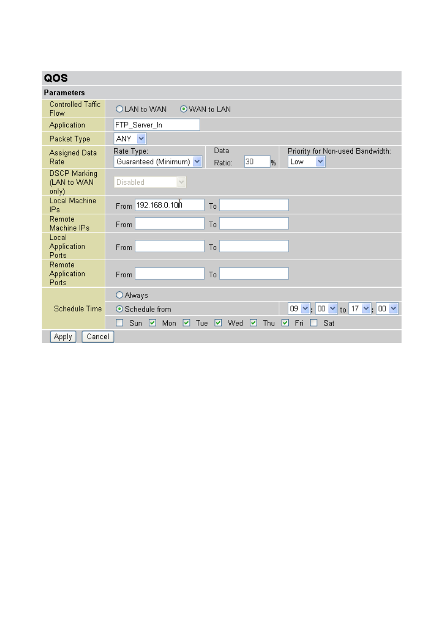
Task: Click the Application name field FTP_Server_In
Action: 157,125
